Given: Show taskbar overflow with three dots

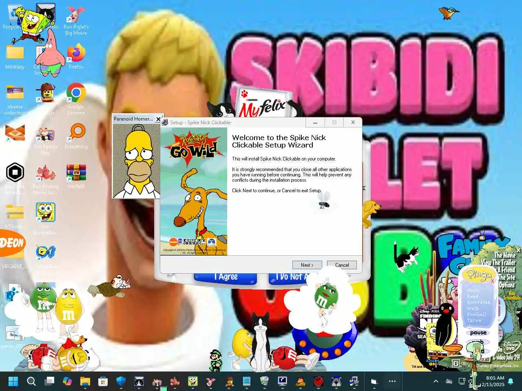Looking at the screenshot, I should click(392, 382).
